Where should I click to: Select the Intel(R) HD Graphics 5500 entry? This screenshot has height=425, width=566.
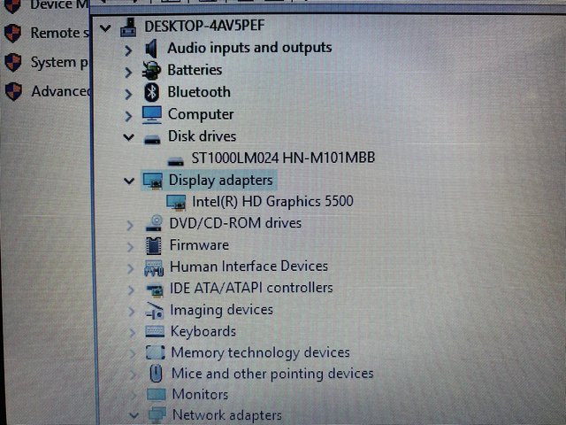272,201
